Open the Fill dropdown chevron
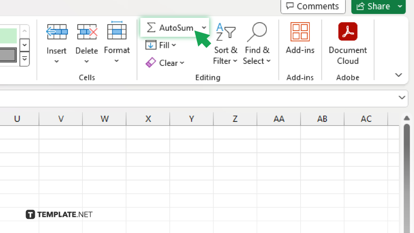The width and height of the screenshot is (414, 233). (x=174, y=45)
